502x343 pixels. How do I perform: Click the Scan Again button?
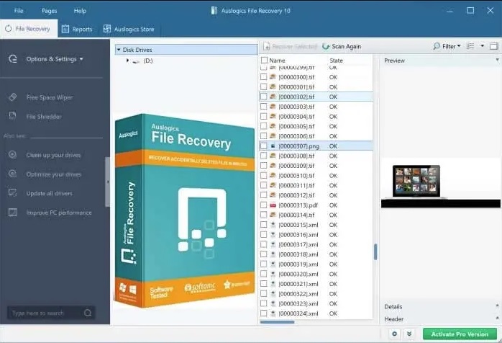(x=342, y=46)
